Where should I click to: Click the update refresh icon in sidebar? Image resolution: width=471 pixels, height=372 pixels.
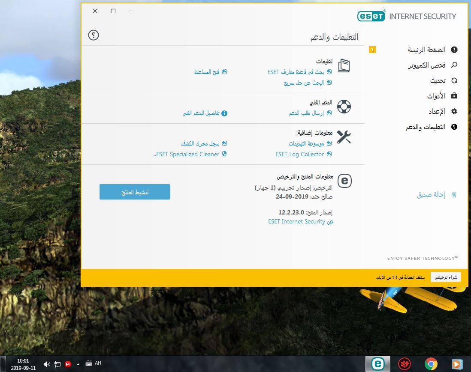click(454, 80)
